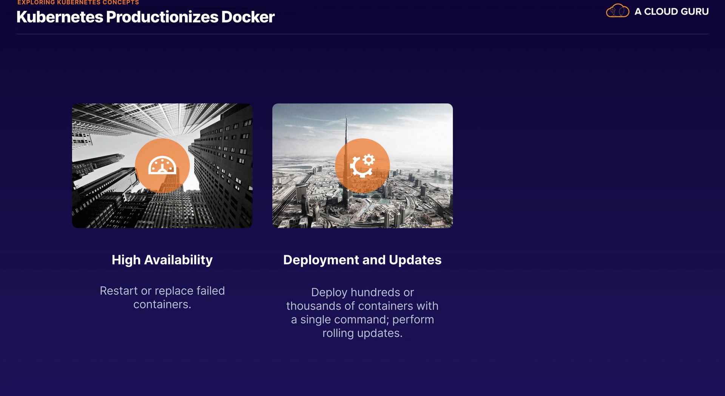Click the orange gear and arrow update icon

tap(362, 166)
